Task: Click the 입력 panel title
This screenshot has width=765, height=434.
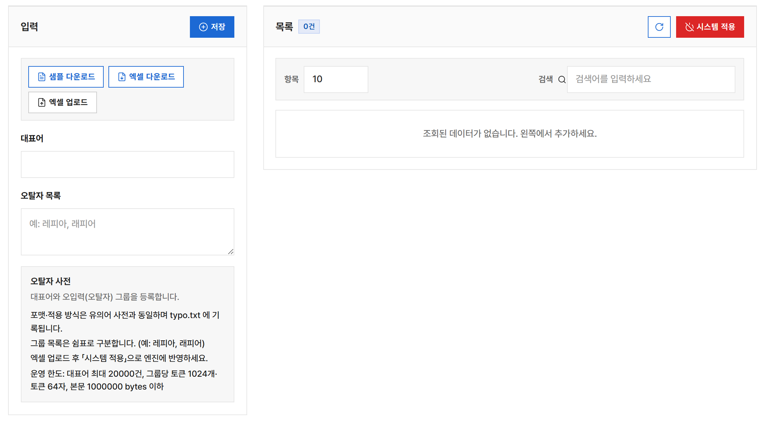Action: coord(29,27)
